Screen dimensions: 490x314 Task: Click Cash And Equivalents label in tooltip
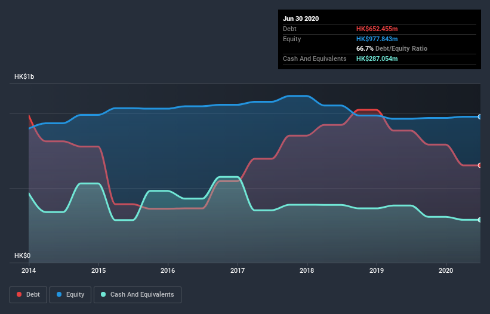(x=315, y=59)
